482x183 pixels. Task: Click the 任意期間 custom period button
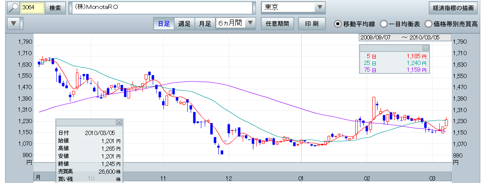[x=277, y=24]
